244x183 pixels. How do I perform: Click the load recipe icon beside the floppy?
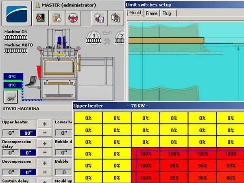pyautogui.click(x=116, y=18)
